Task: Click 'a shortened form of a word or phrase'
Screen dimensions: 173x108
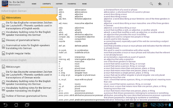Action: tap(121, 10)
